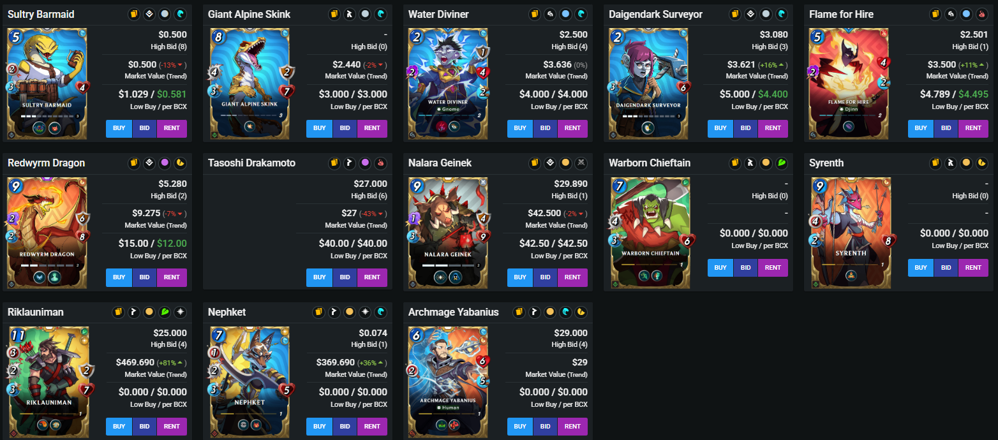The image size is (998, 440).
Task: Buy the Sultry Barmaid card
Action: pos(119,128)
